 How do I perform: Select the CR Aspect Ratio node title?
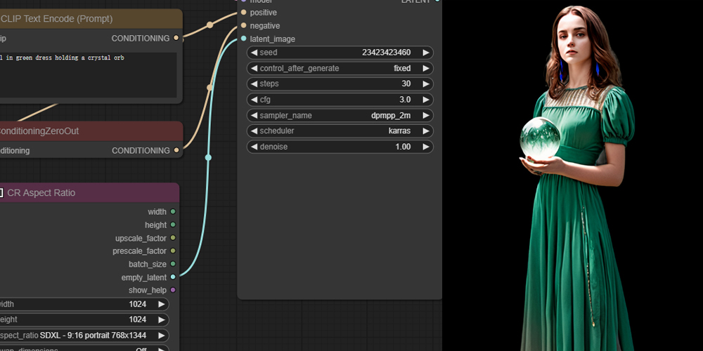(x=41, y=193)
